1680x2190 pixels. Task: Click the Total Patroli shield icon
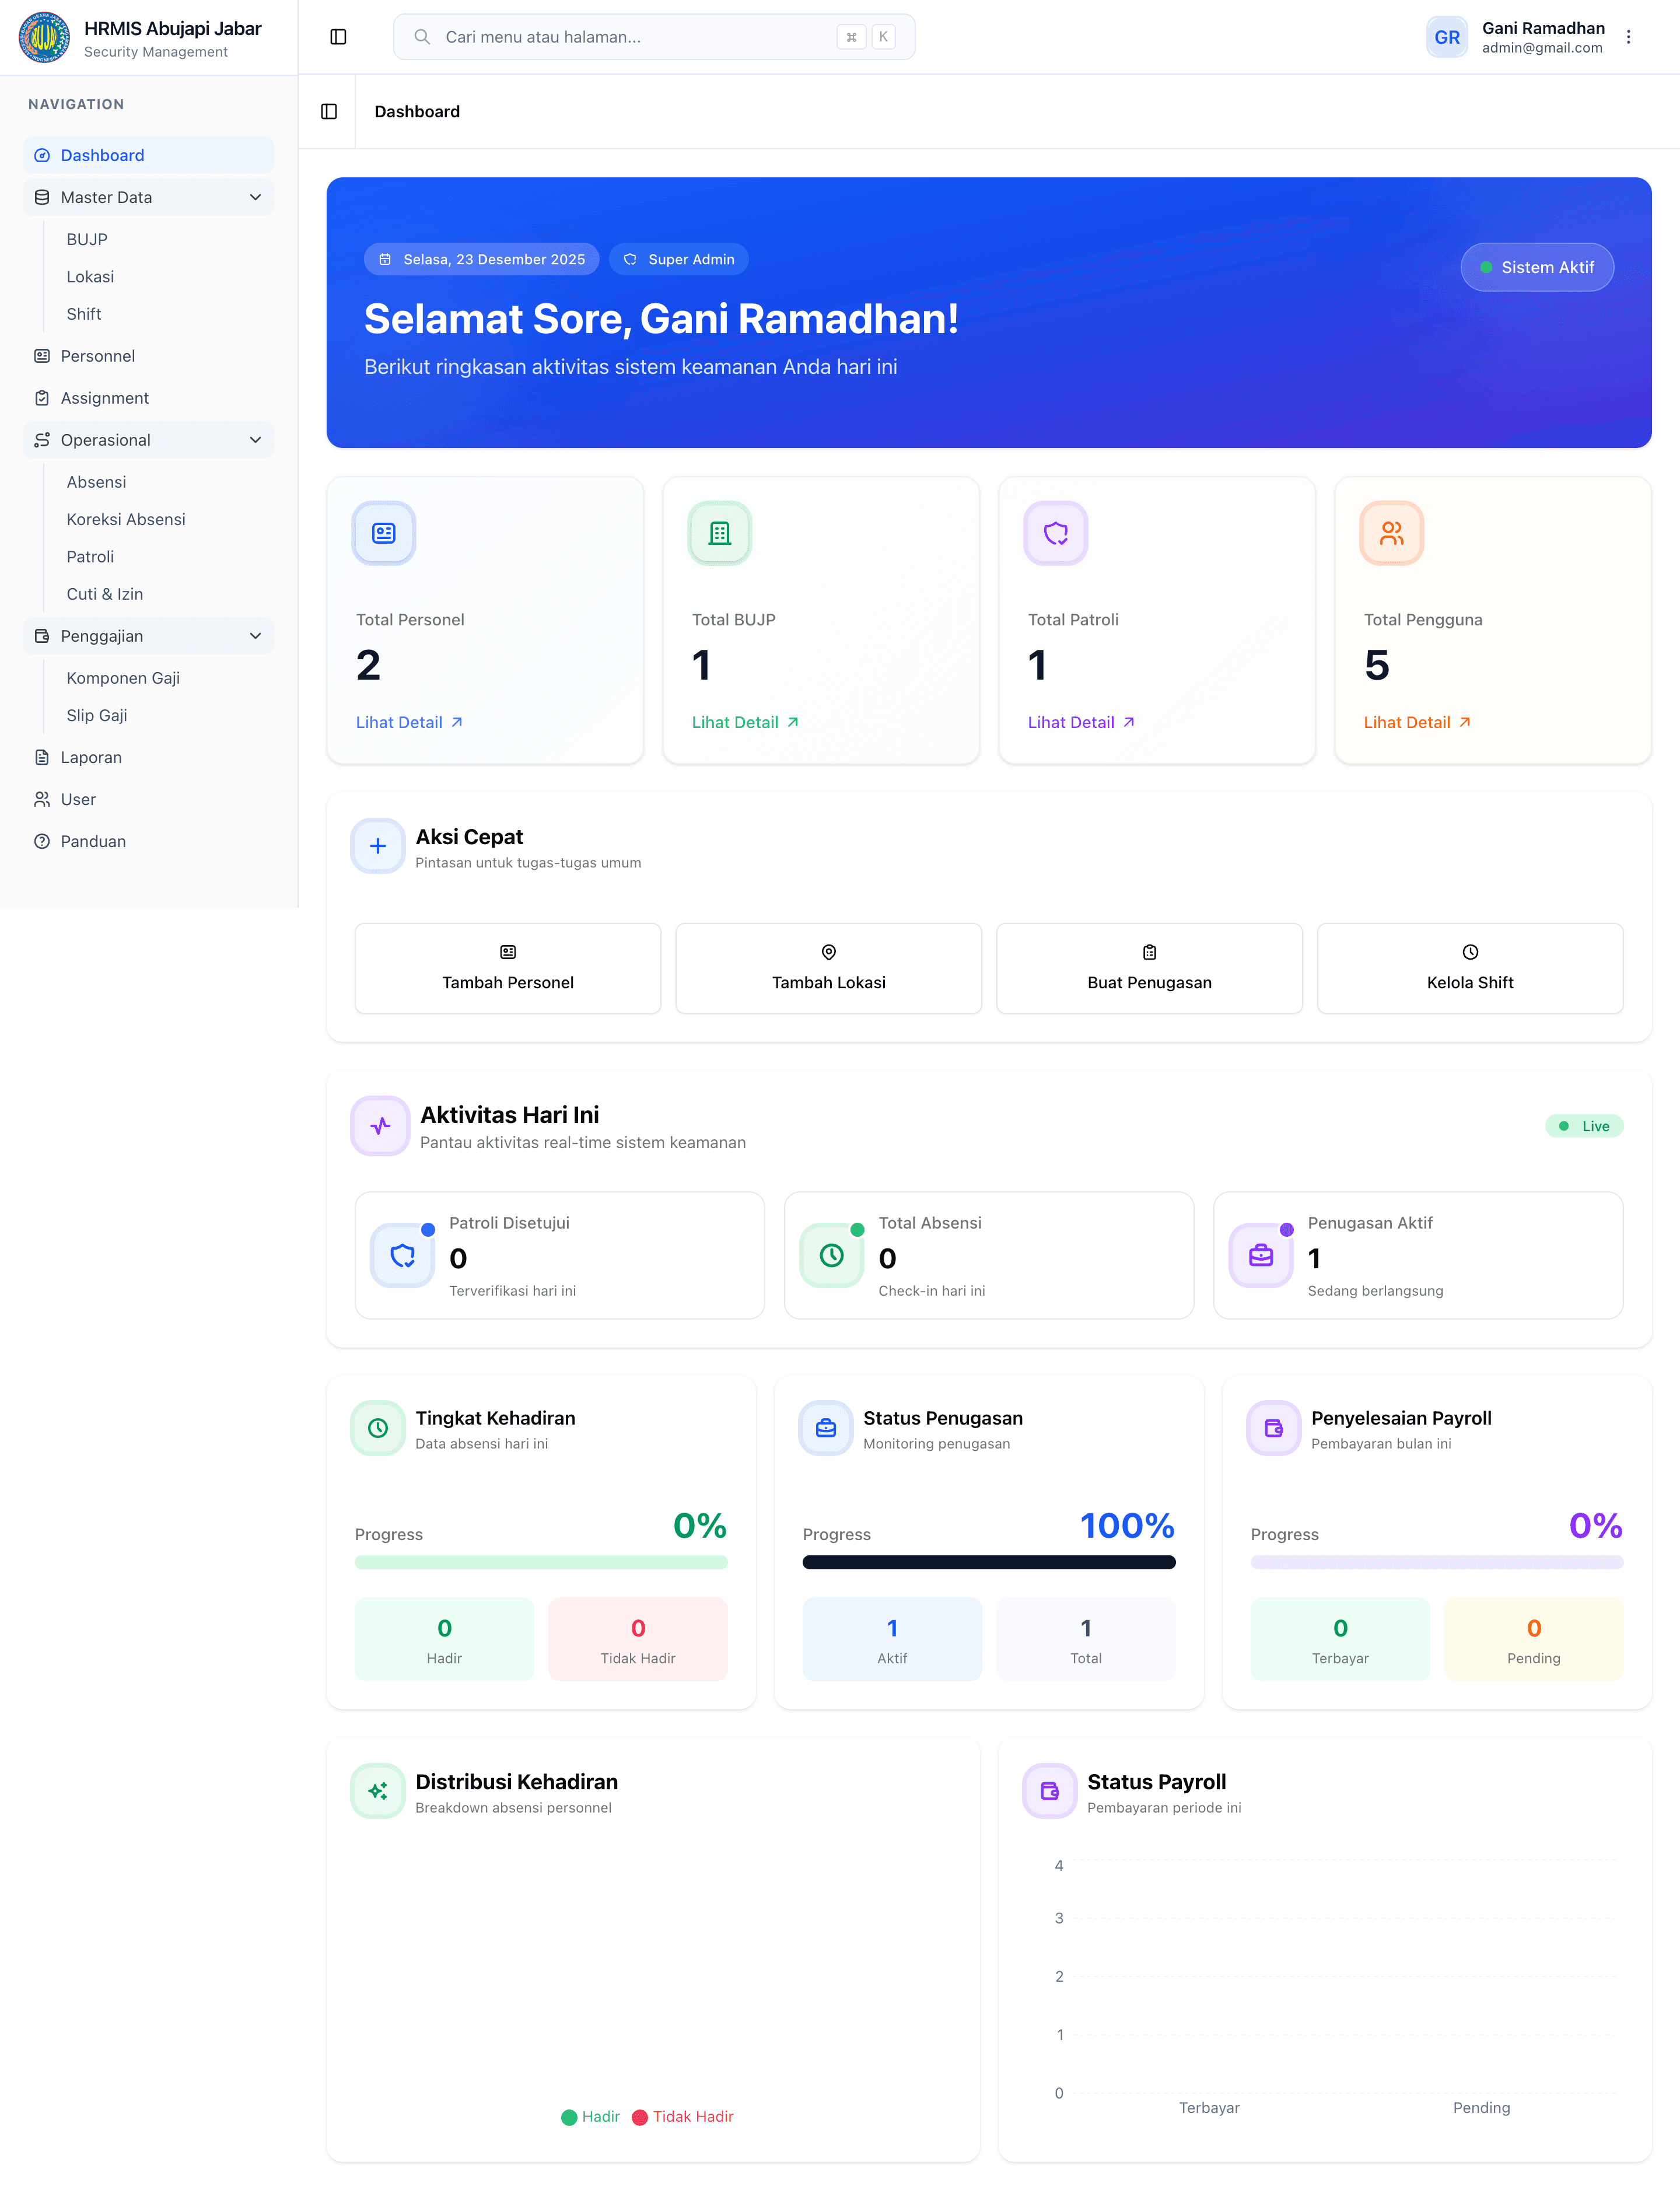tap(1055, 533)
